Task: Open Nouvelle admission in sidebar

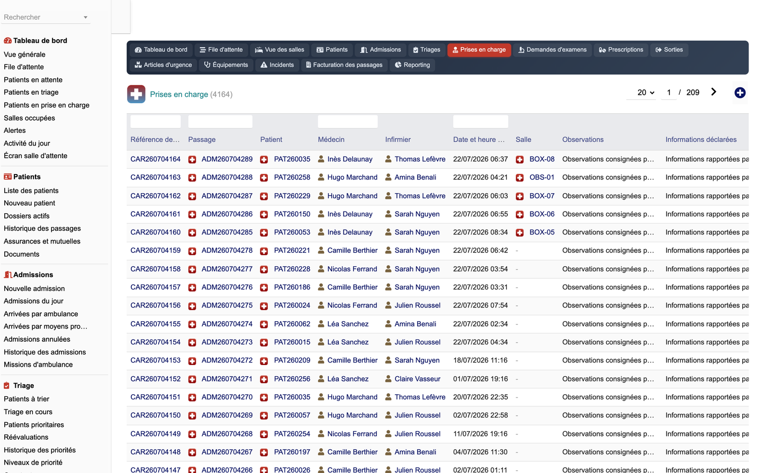Action: [34, 288]
